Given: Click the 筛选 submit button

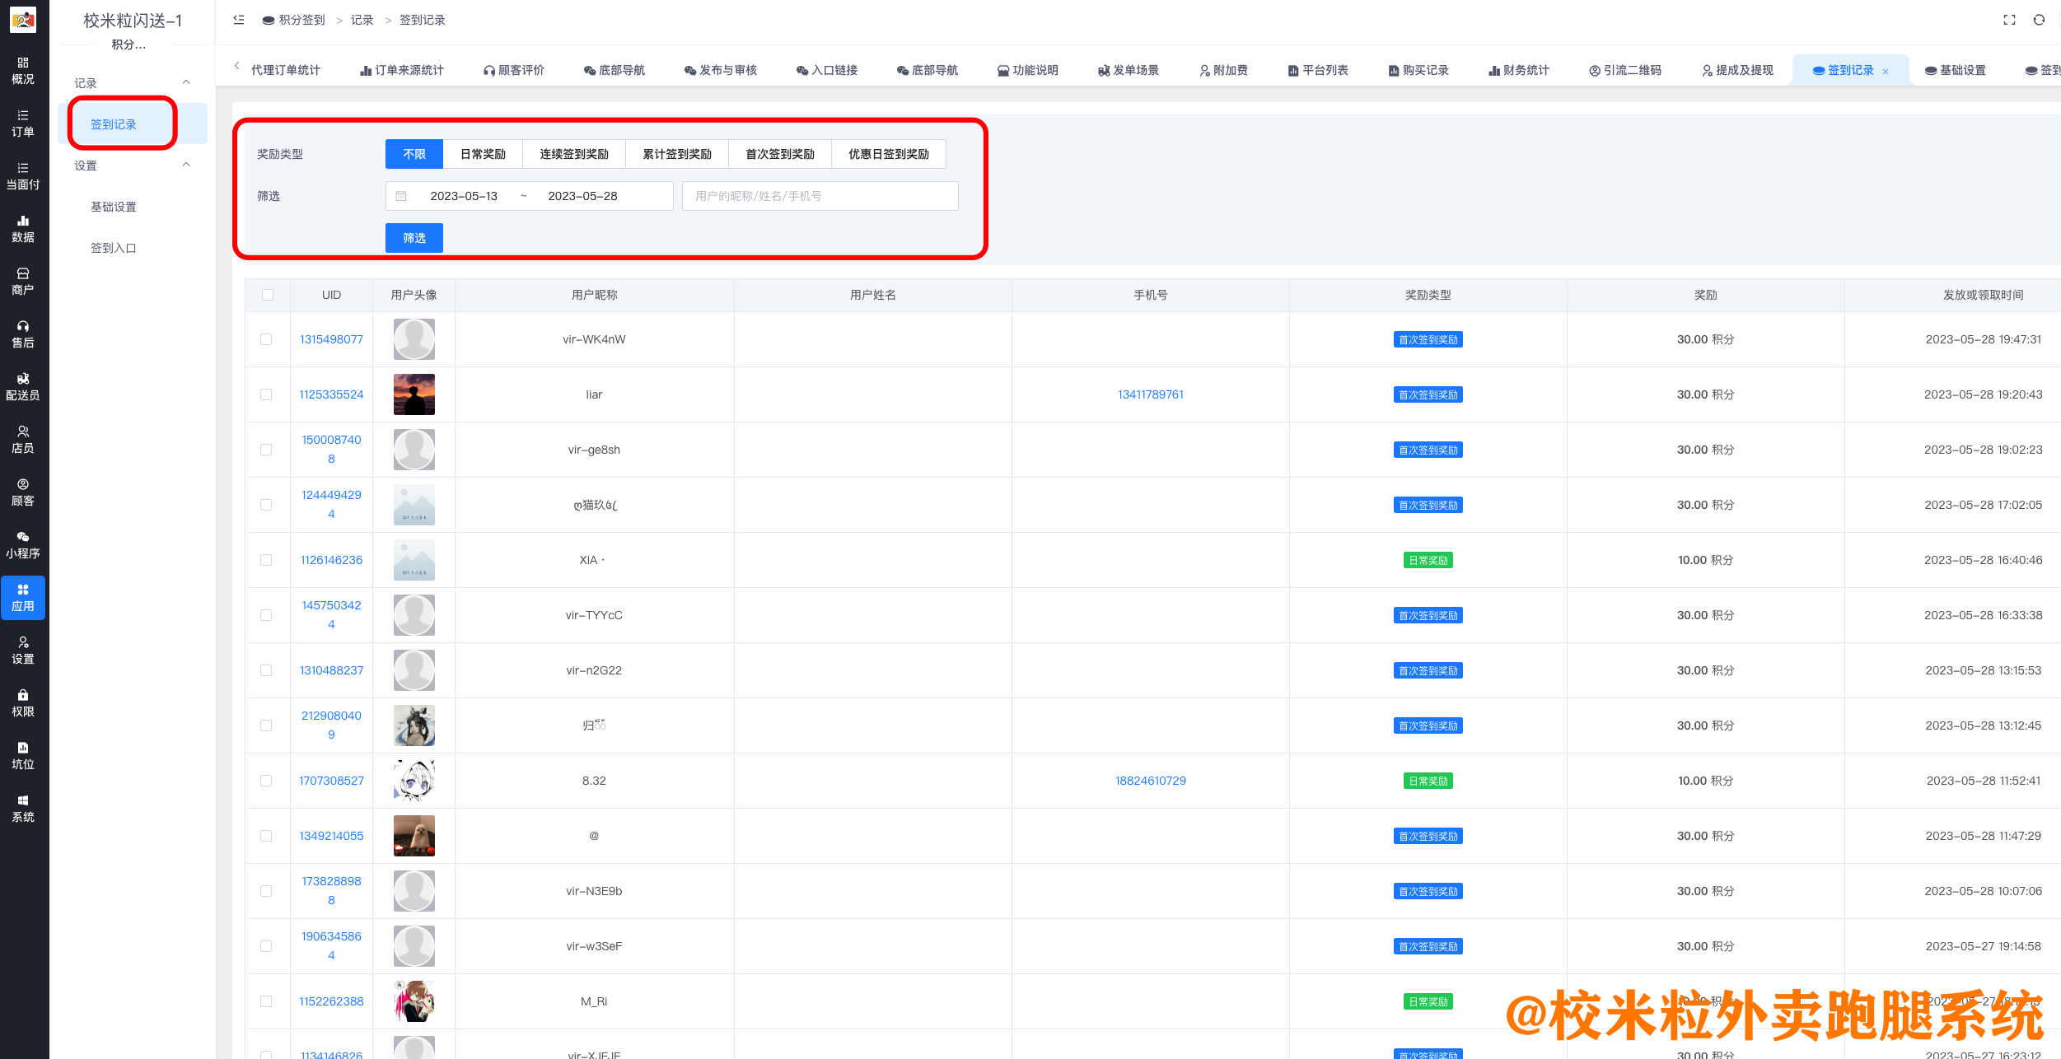Looking at the screenshot, I should [414, 238].
